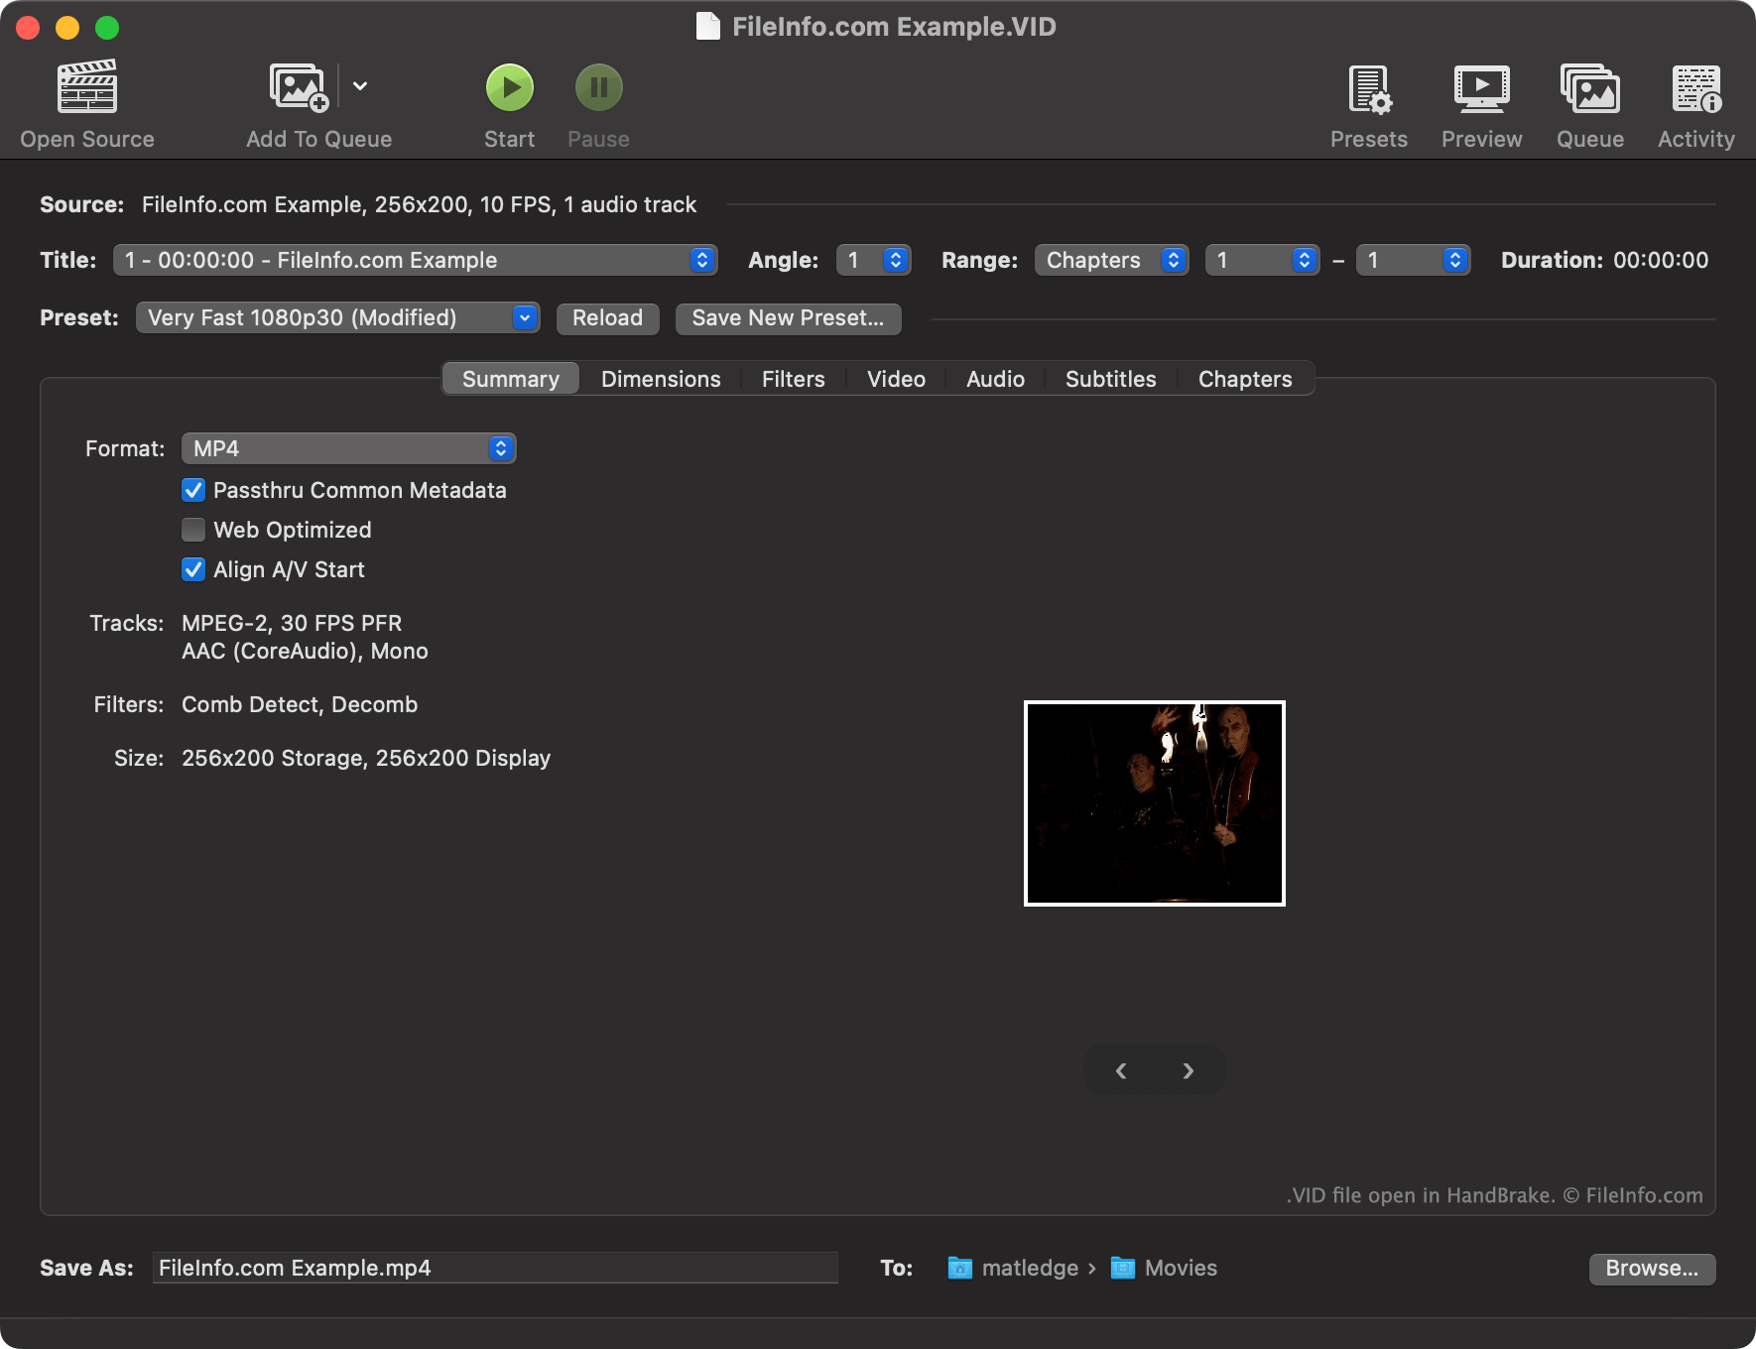Switch to the Chapters tab
This screenshot has height=1349, width=1756.
click(1245, 379)
